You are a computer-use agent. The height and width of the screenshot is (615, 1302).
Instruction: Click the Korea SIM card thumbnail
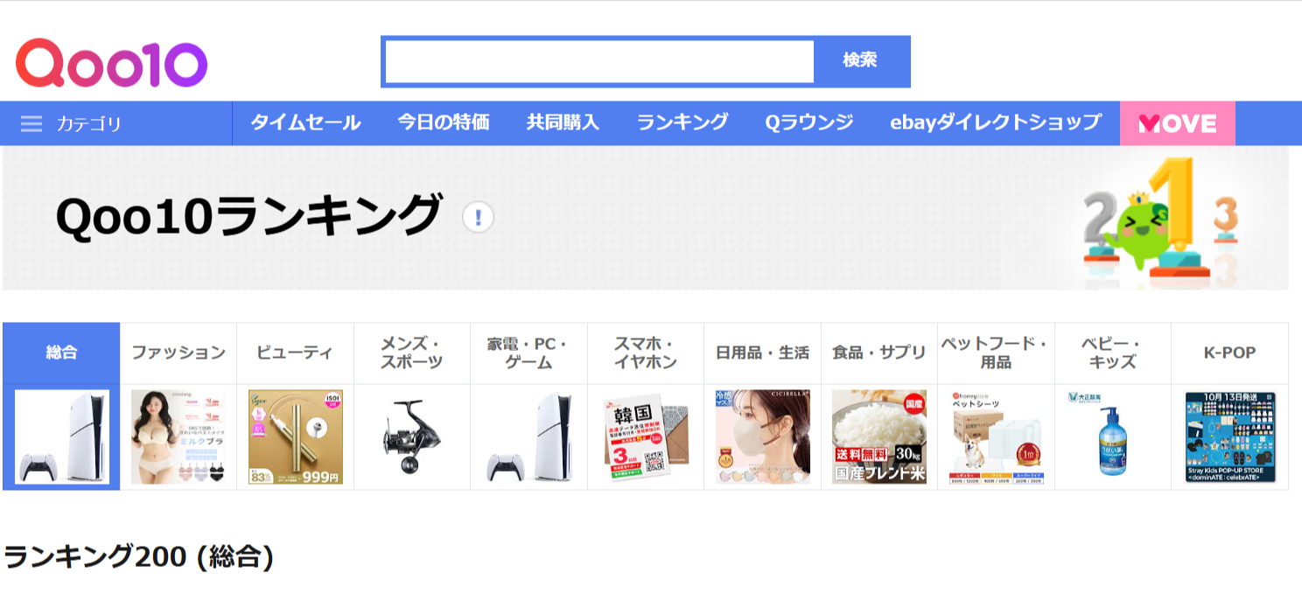(646, 437)
